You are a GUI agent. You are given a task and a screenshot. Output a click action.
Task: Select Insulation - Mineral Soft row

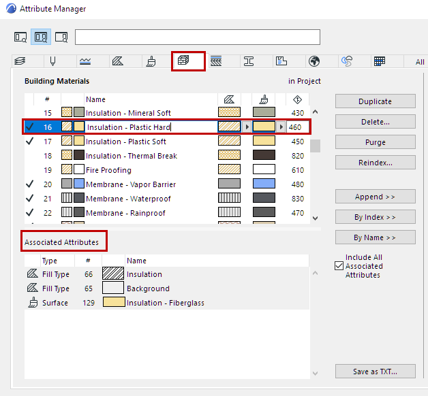(x=167, y=113)
